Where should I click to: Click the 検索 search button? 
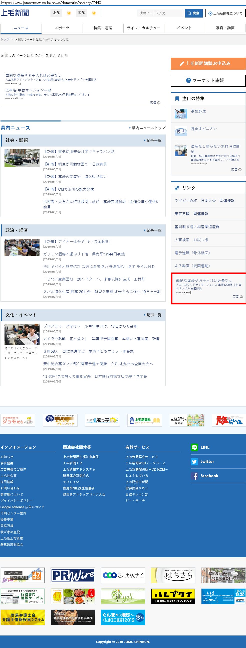(x=193, y=13)
